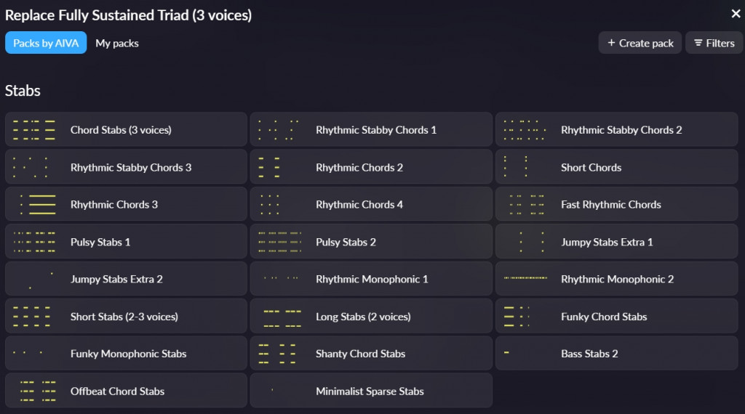The width and height of the screenshot is (745, 414).
Task: Open the My packs tab
Action: (117, 43)
